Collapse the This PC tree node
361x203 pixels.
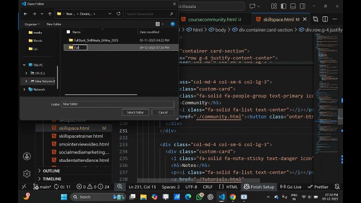click(24, 65)
